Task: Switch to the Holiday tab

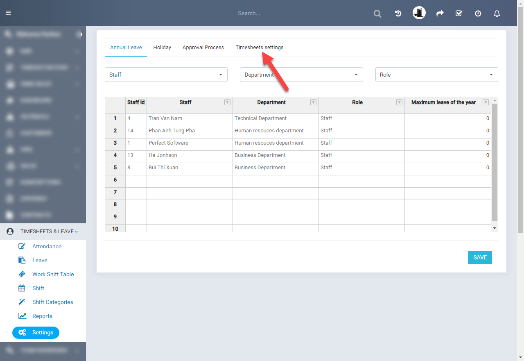Action: pyautogui.click(x=162, y=48)
